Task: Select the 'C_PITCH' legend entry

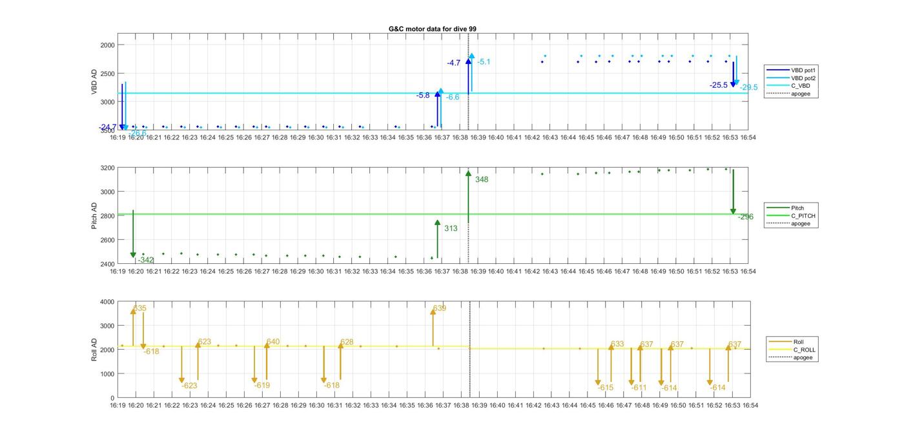Action: coord(790,215)
